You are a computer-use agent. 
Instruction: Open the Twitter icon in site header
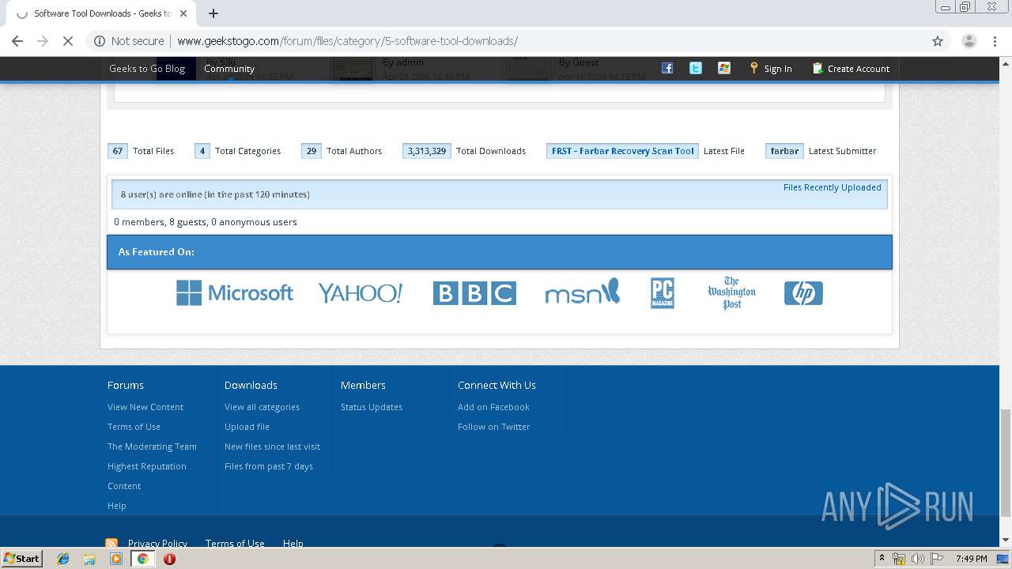696,68
